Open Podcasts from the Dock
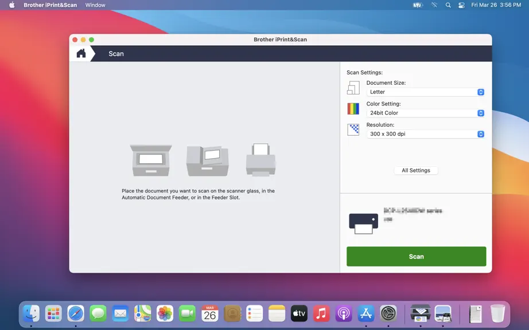The height and width of the screenshot is (330, 529). pyautogui.click(x=344, y=313)
